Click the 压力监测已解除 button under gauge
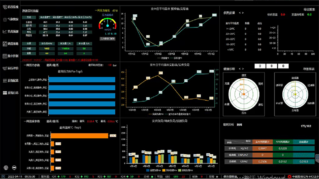Image resolution: width=319 pixels, height=179 pixels. point(107,39)
